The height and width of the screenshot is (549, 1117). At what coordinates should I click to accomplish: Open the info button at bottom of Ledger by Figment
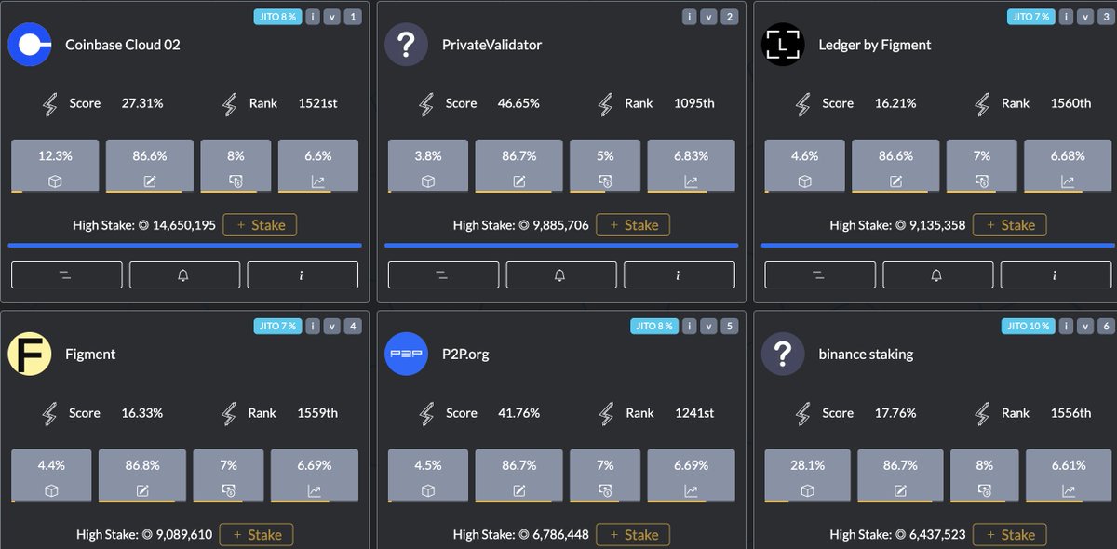(1056, 274)
